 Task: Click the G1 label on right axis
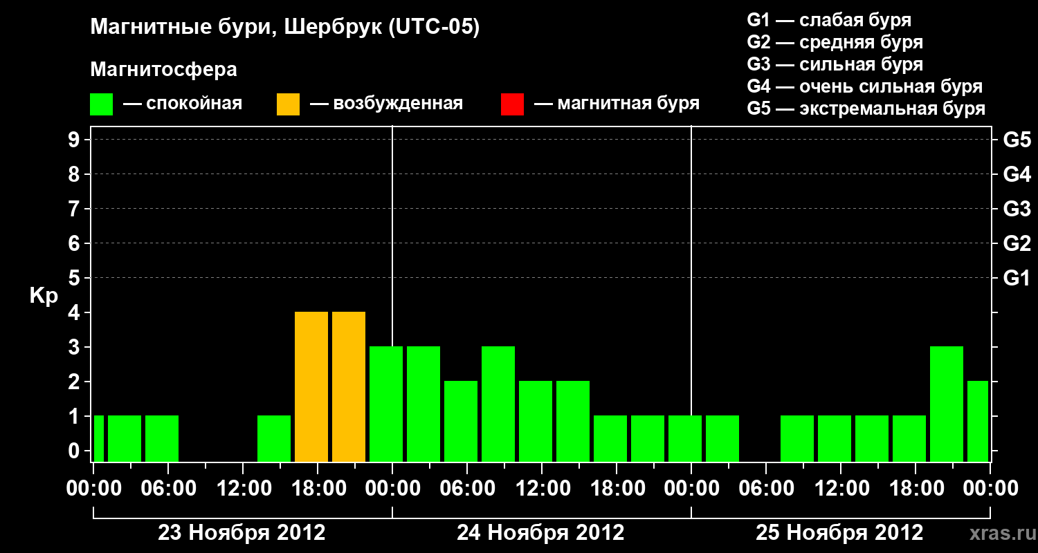1017,278
